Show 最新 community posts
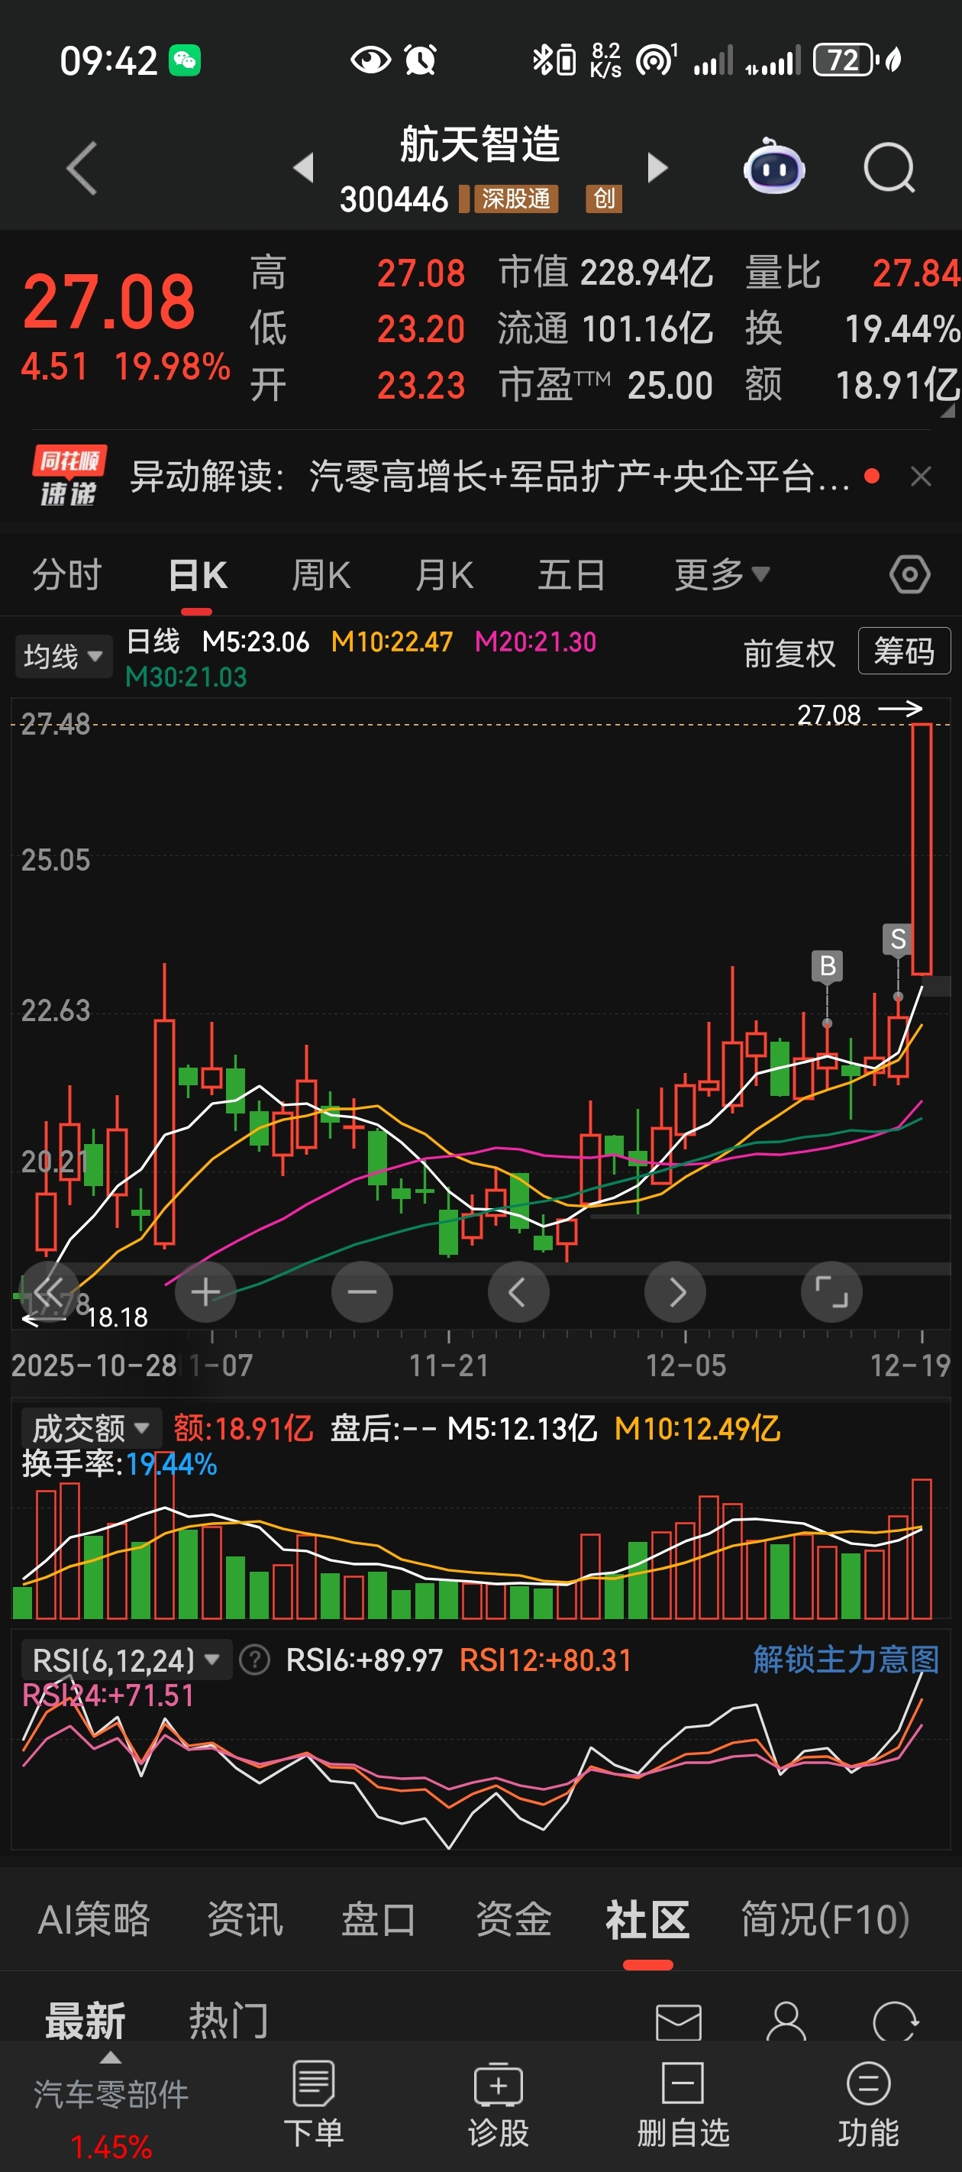 click(86, 2020)
